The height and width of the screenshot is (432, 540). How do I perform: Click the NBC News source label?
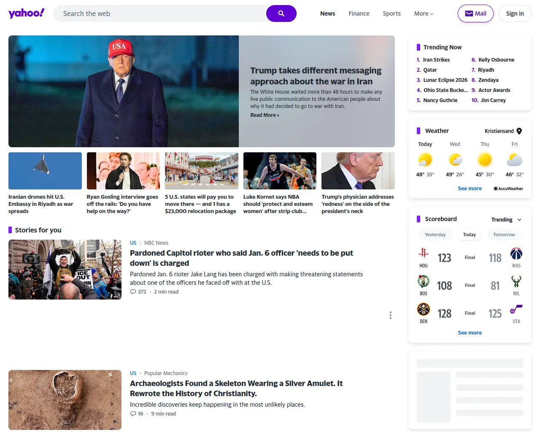pos(156,243)
